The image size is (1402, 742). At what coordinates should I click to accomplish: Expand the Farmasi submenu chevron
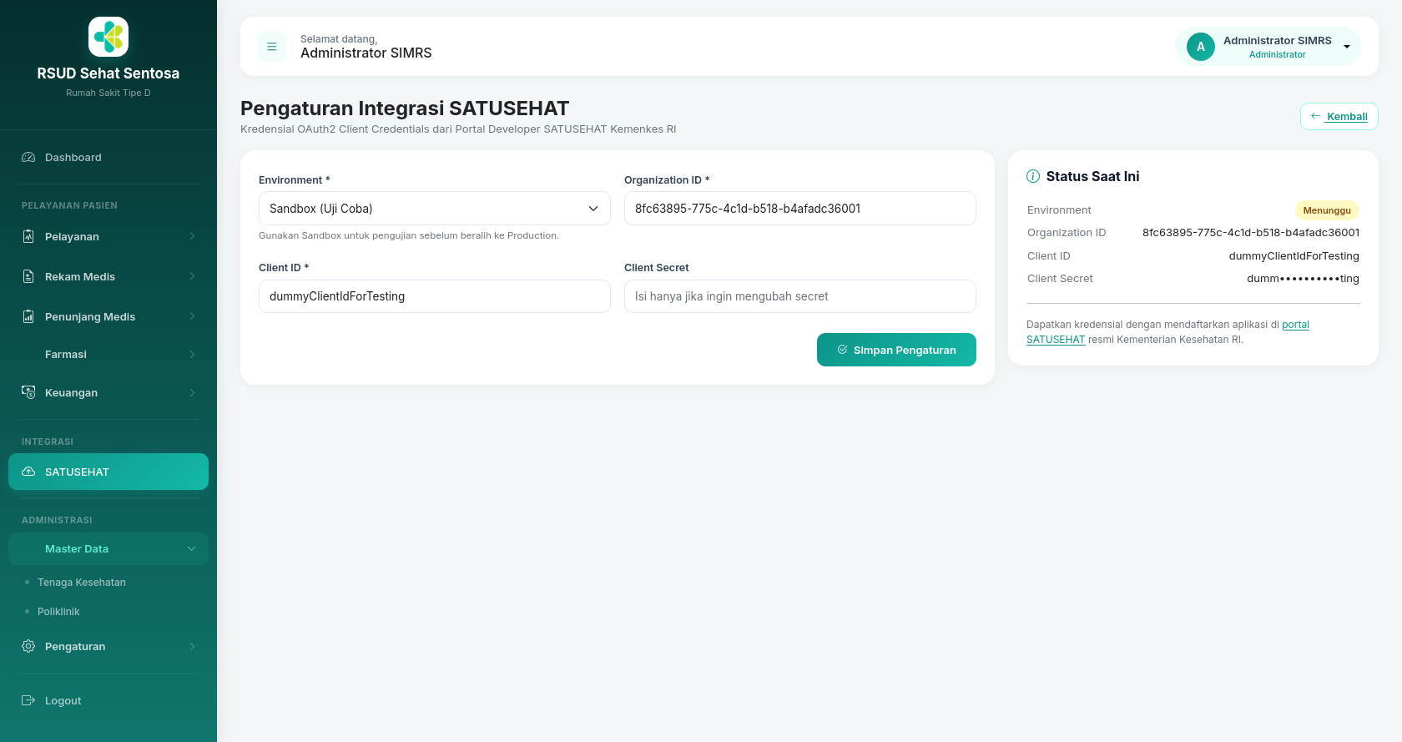tap(192, 354)
